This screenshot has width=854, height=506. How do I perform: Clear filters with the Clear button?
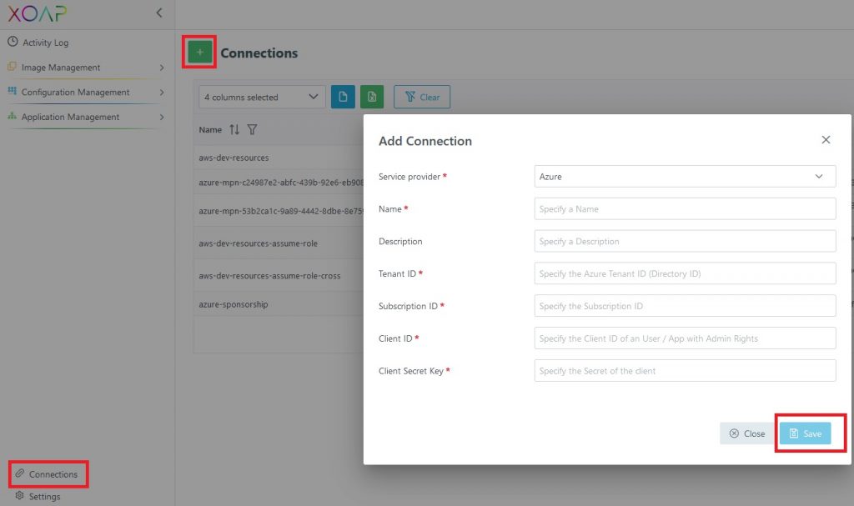pos(422,97)
